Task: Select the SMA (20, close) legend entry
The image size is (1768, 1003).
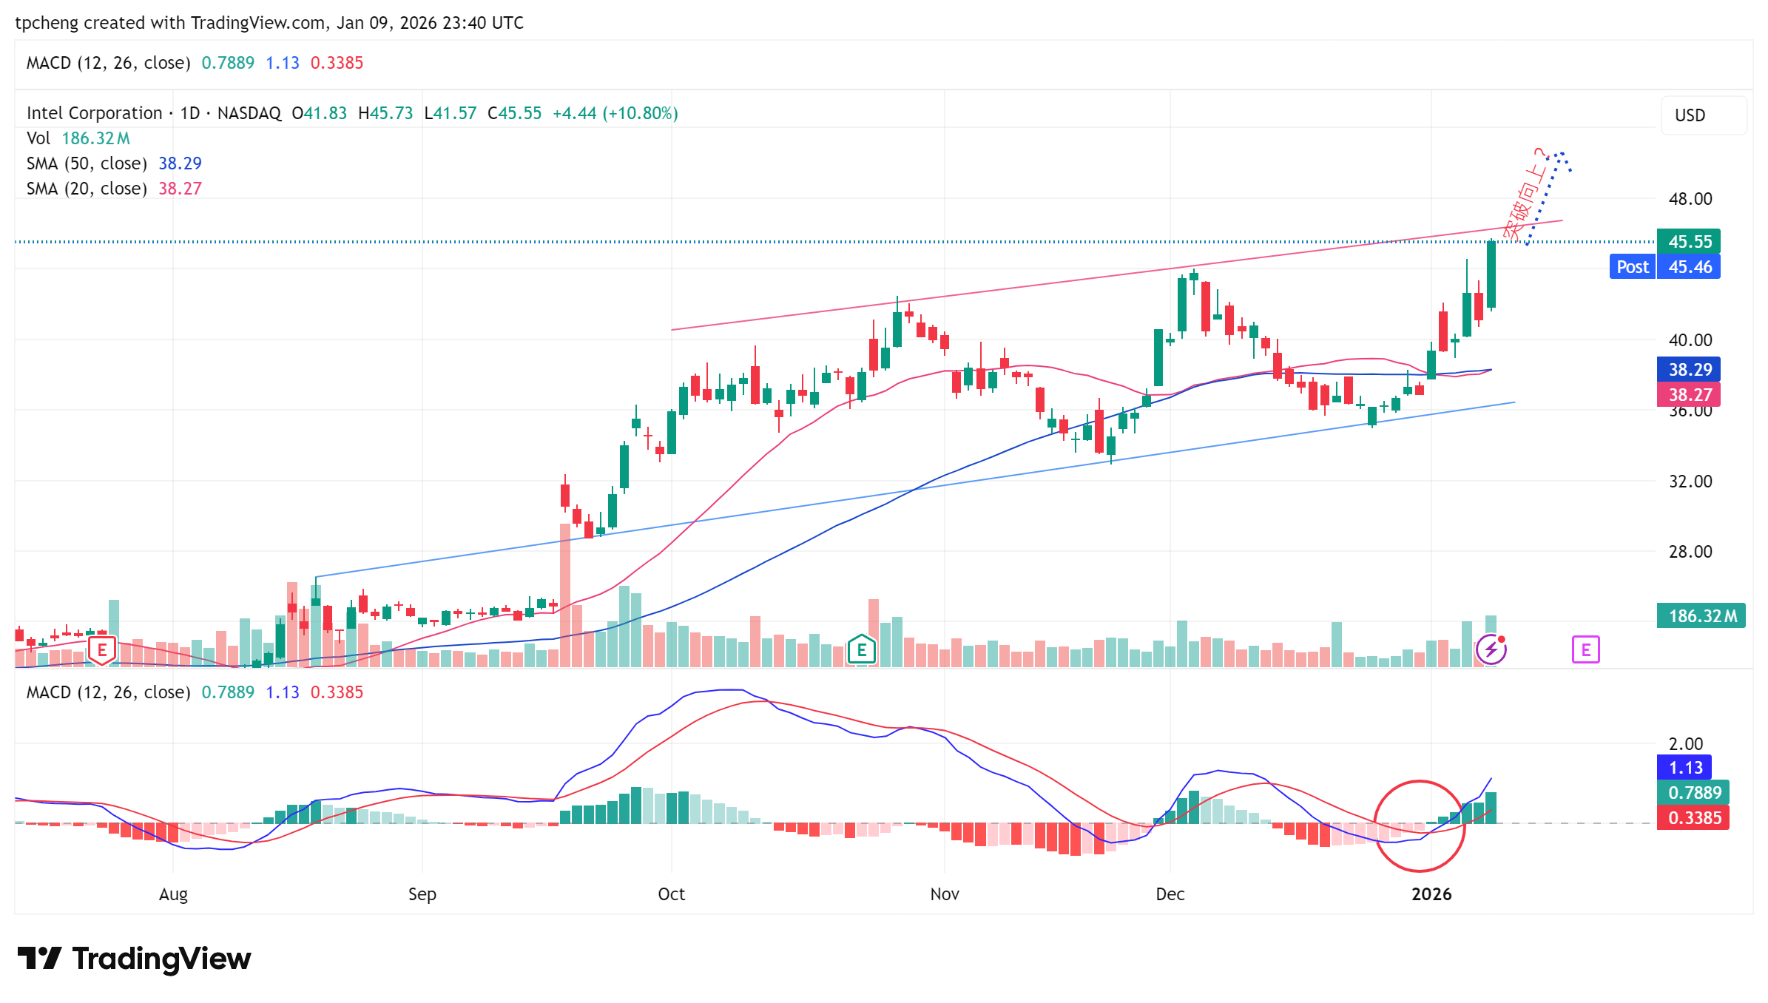Action: pos(87,189)
